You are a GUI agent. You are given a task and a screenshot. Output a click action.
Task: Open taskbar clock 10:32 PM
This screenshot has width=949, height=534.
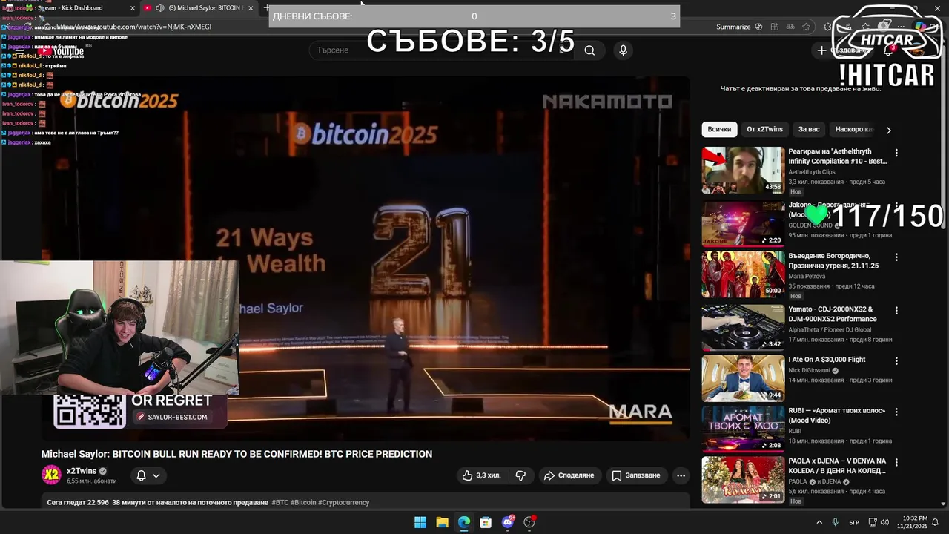[913, 522]
